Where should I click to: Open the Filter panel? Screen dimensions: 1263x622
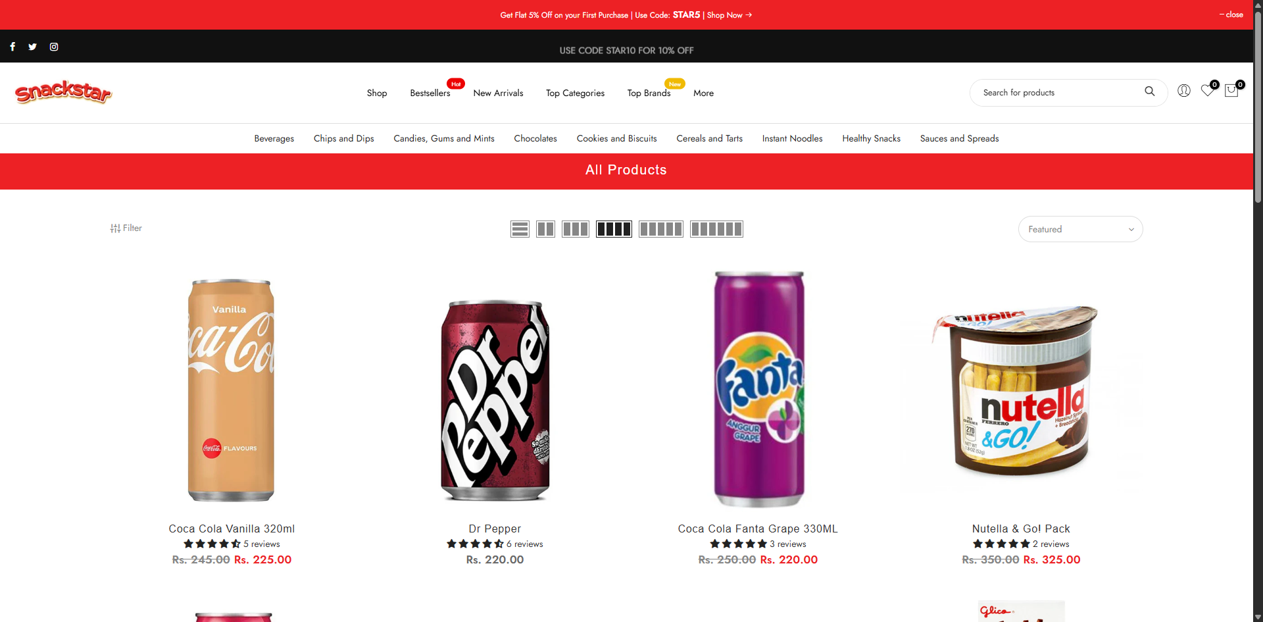tap(126, 228)
